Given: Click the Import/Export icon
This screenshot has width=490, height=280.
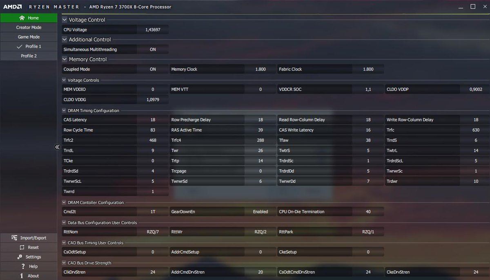Looking at the screenshot, I should (14, 238).
